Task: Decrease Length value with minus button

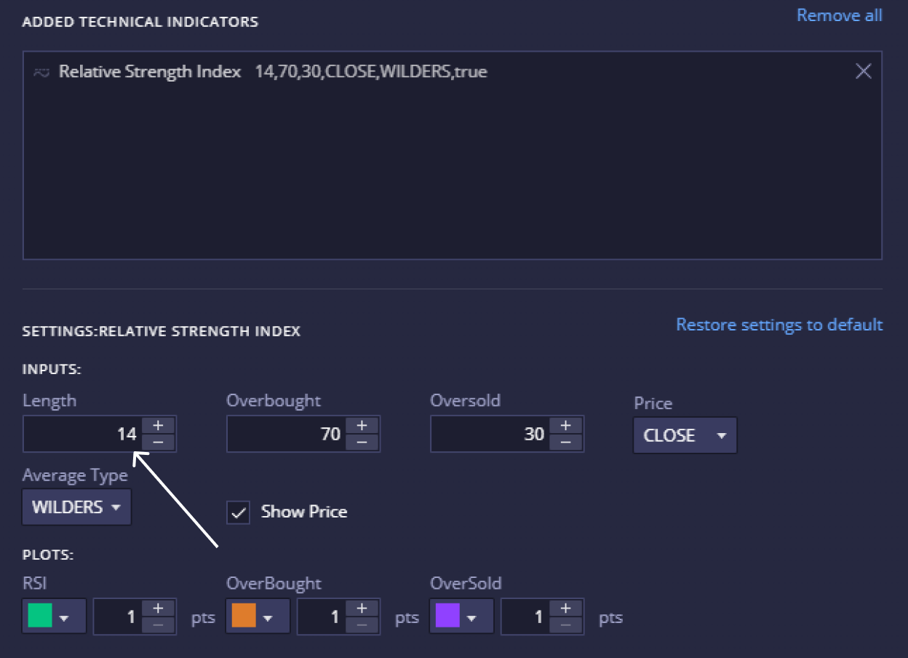Action: pyautogui.click(x=159, y=443)
